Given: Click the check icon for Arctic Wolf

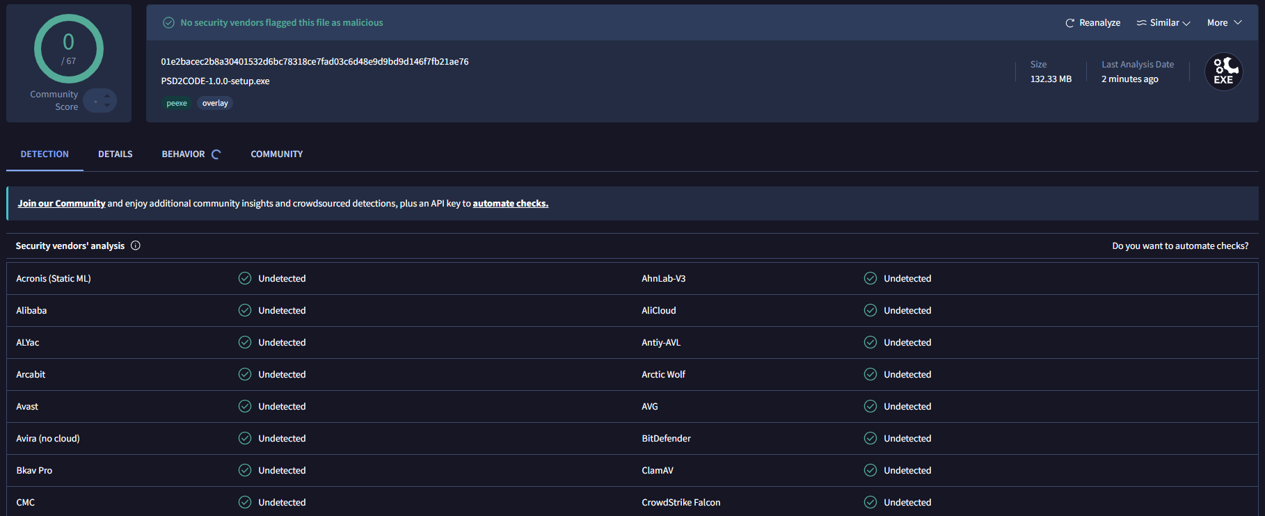Looking at the screenshot, I should coord(870,374).
